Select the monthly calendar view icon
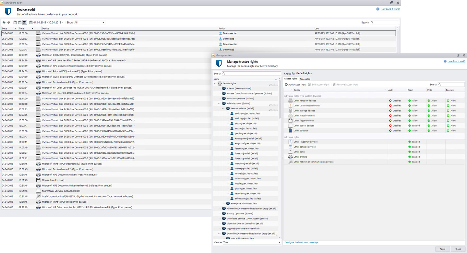Image resolution: width=467 pixels, height=253 pixels. pos(25,23)
